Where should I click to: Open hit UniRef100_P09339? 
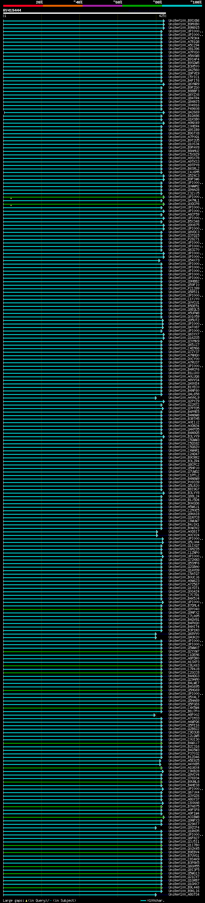tap(184, 482)
